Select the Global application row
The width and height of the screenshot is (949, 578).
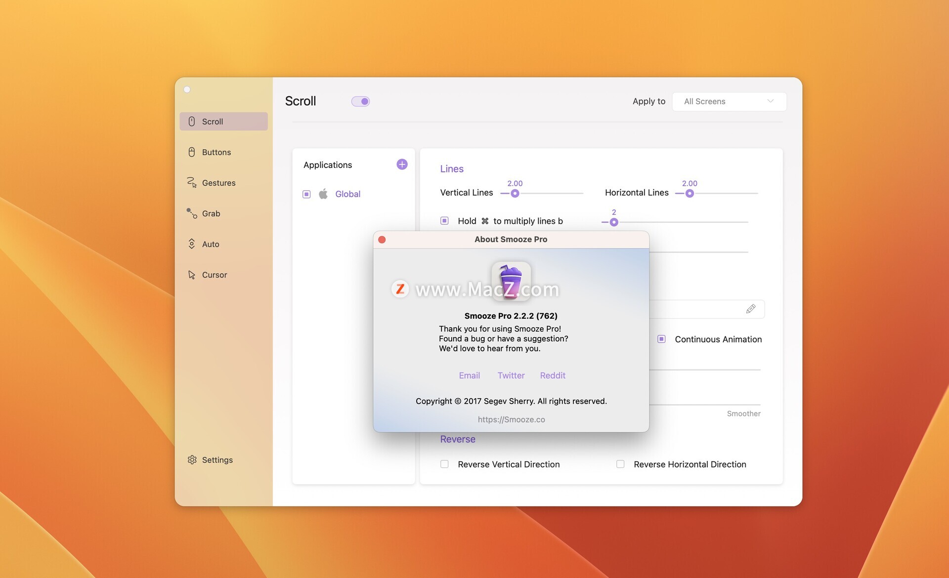coord(353,194)
